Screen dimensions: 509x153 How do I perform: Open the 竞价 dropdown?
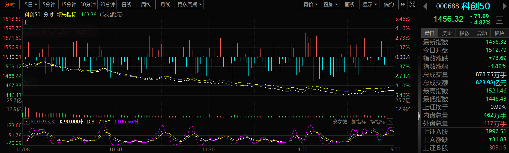[310, 4]
